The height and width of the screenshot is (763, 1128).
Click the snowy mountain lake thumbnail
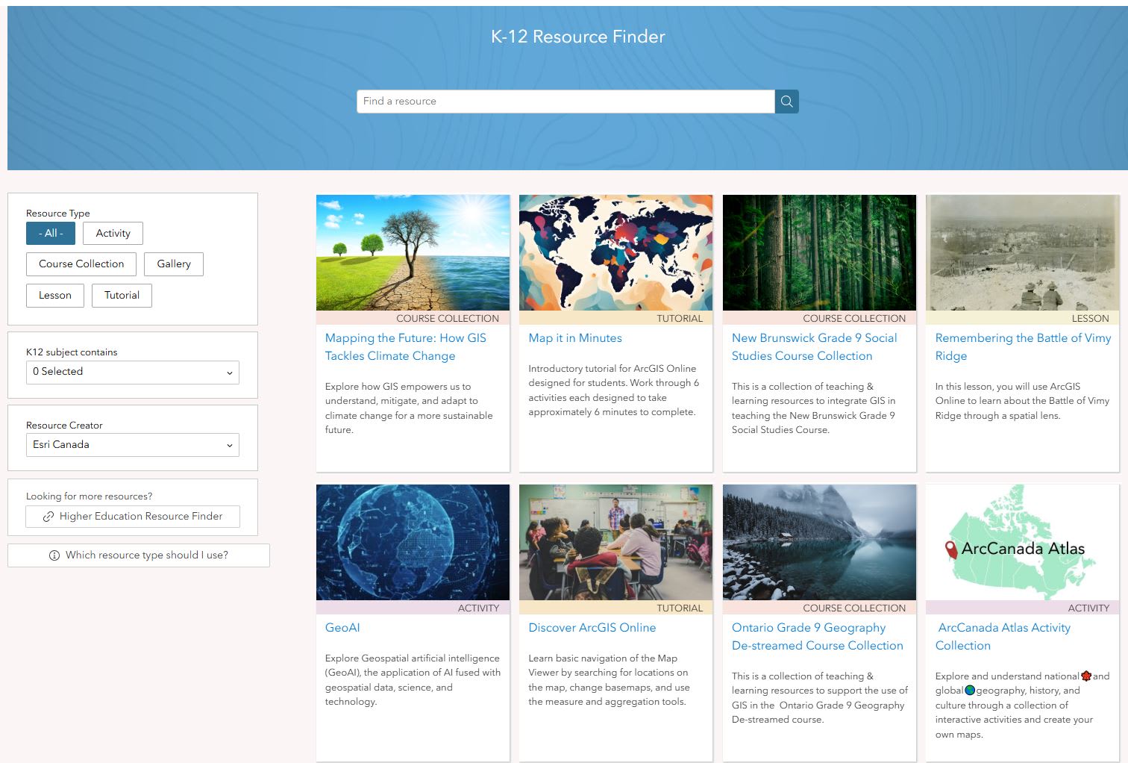819,543
